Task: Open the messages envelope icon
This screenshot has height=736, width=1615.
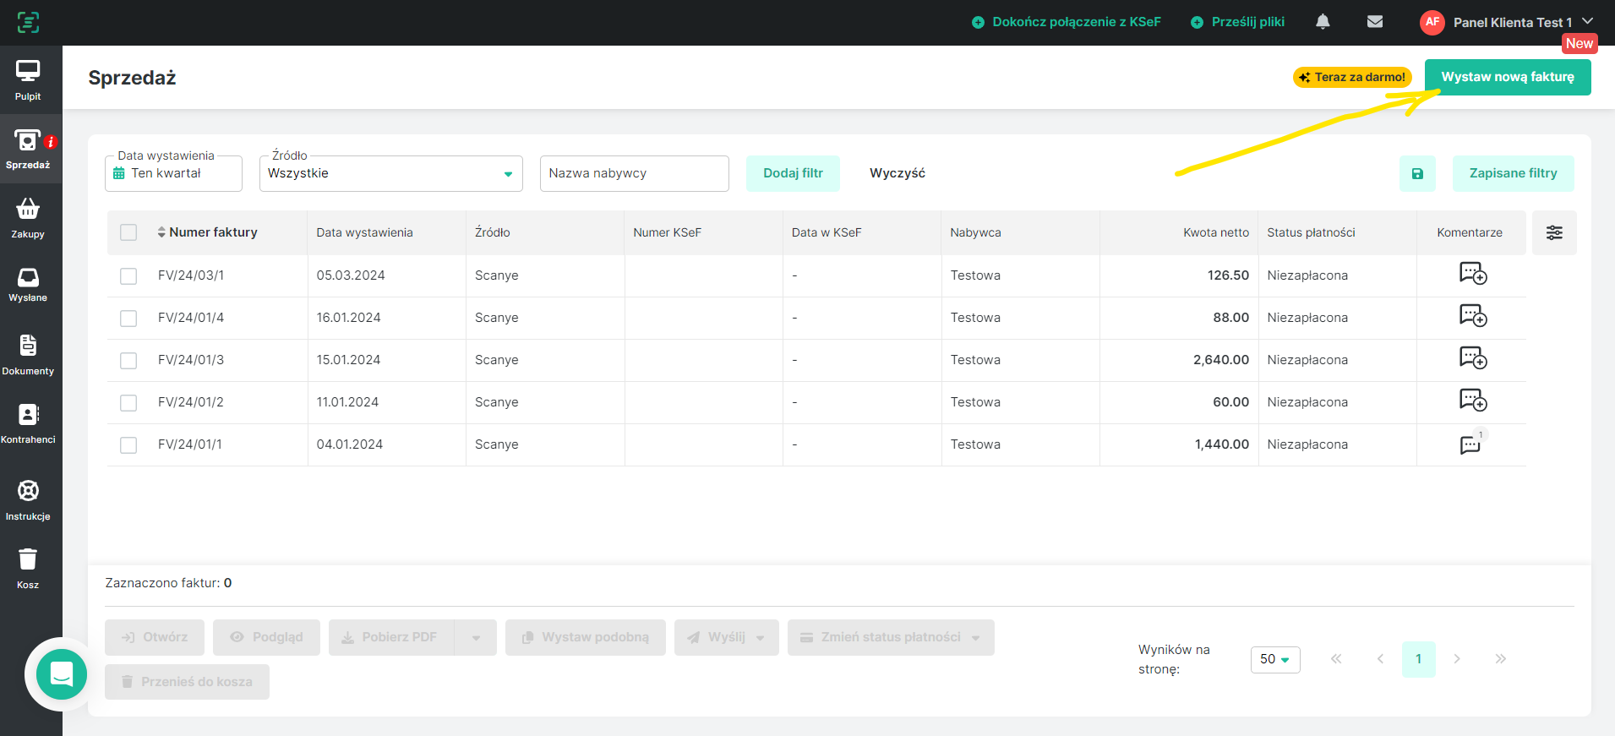Action: [x=1375, y=22]
